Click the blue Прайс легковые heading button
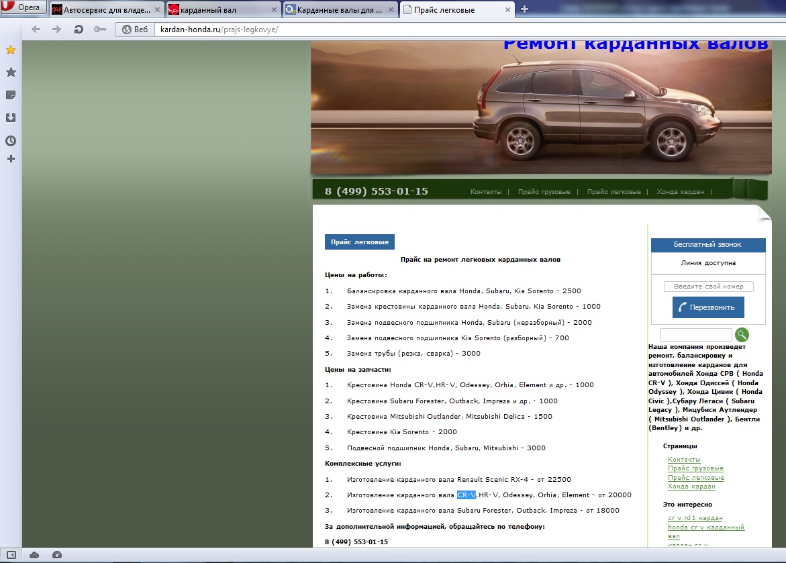786x563 pixels. coord(359,242)
